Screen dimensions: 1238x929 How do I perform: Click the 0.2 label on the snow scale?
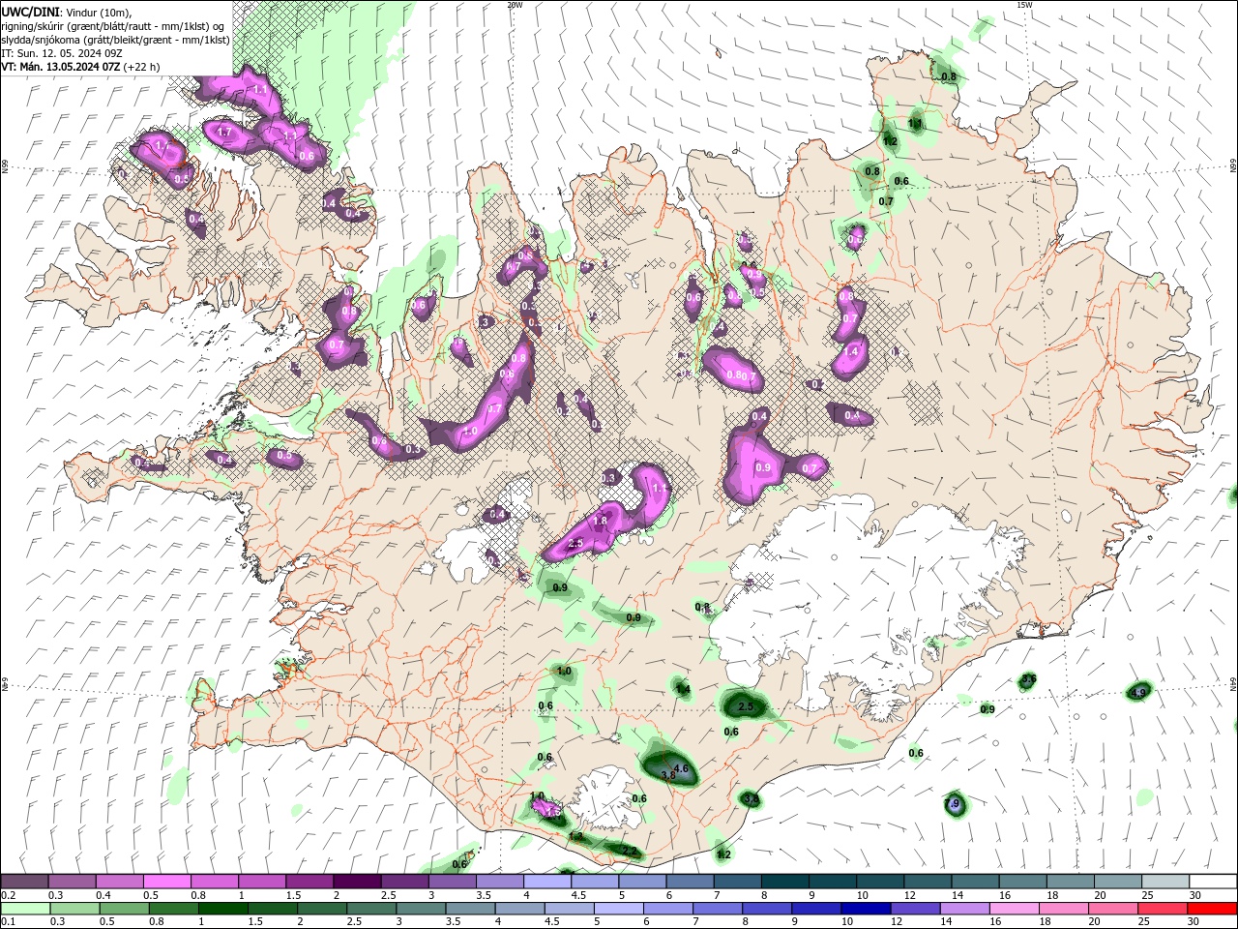point(9,895)
